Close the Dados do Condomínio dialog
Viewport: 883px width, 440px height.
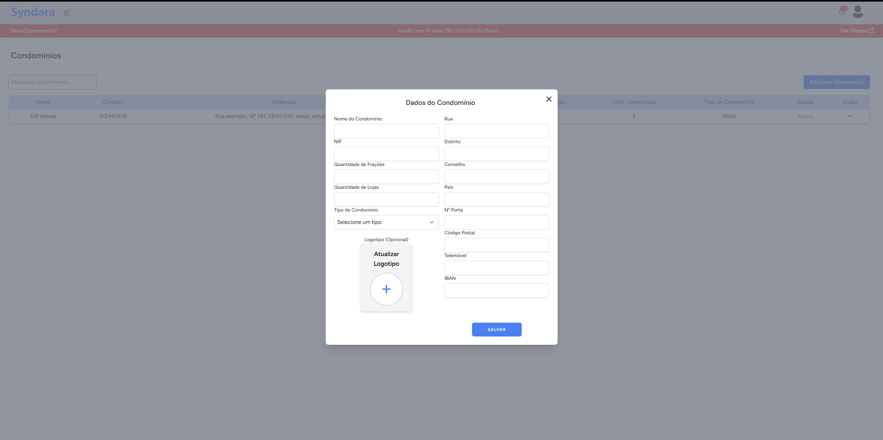(549, 99)
